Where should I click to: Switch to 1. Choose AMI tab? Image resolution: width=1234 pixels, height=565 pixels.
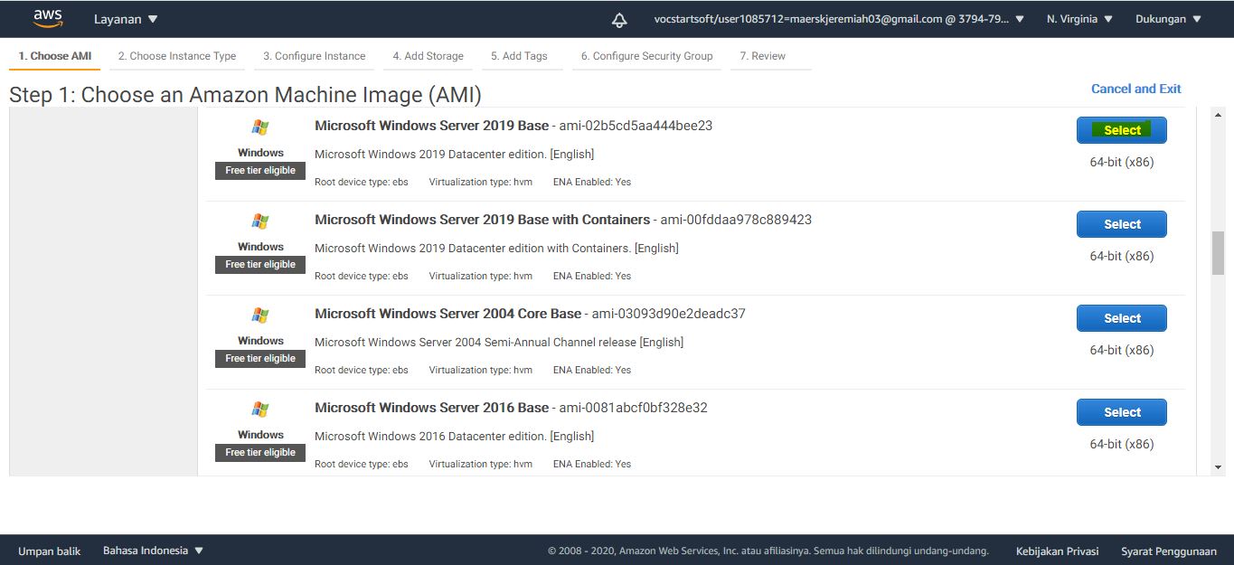55,56
